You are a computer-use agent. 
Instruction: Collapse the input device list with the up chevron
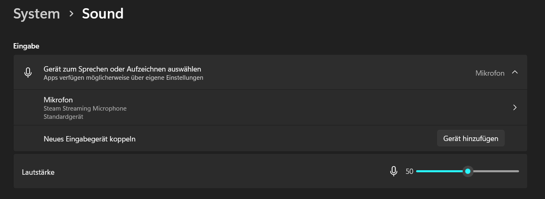click(515, 72)
